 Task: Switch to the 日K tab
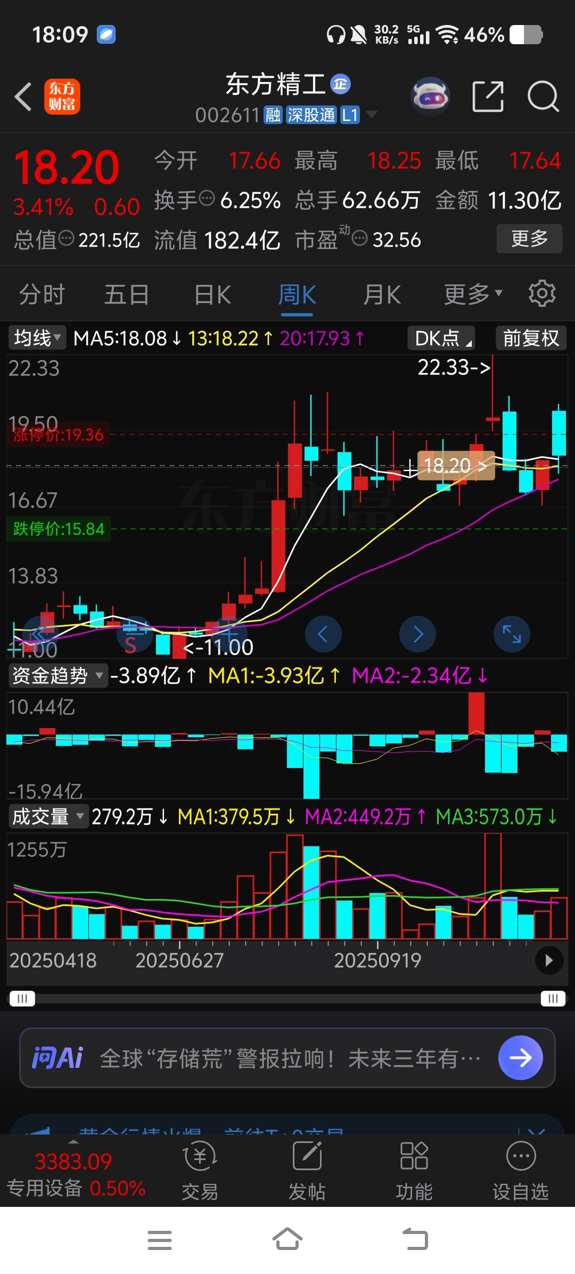tap(212, 294)
